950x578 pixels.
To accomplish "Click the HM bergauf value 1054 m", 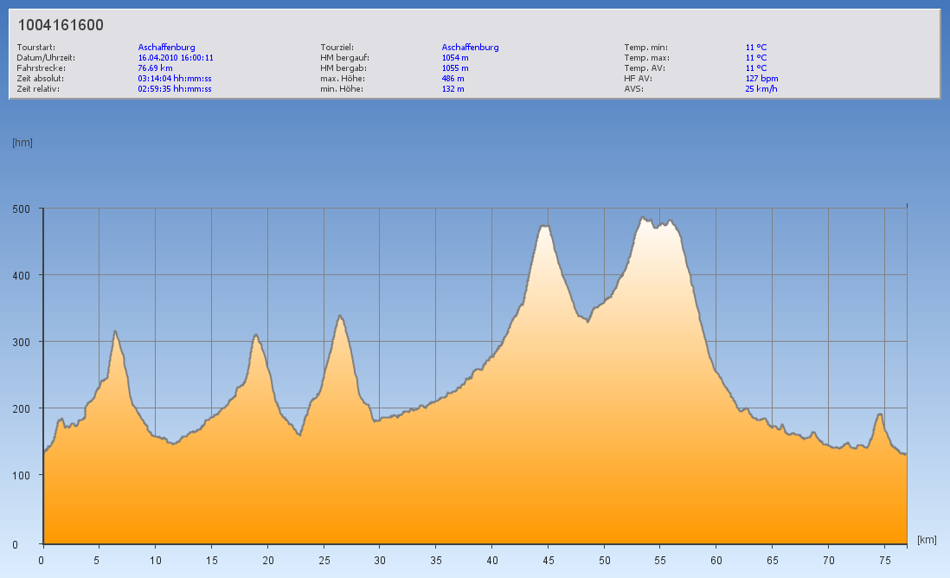I will pos(455,58).
